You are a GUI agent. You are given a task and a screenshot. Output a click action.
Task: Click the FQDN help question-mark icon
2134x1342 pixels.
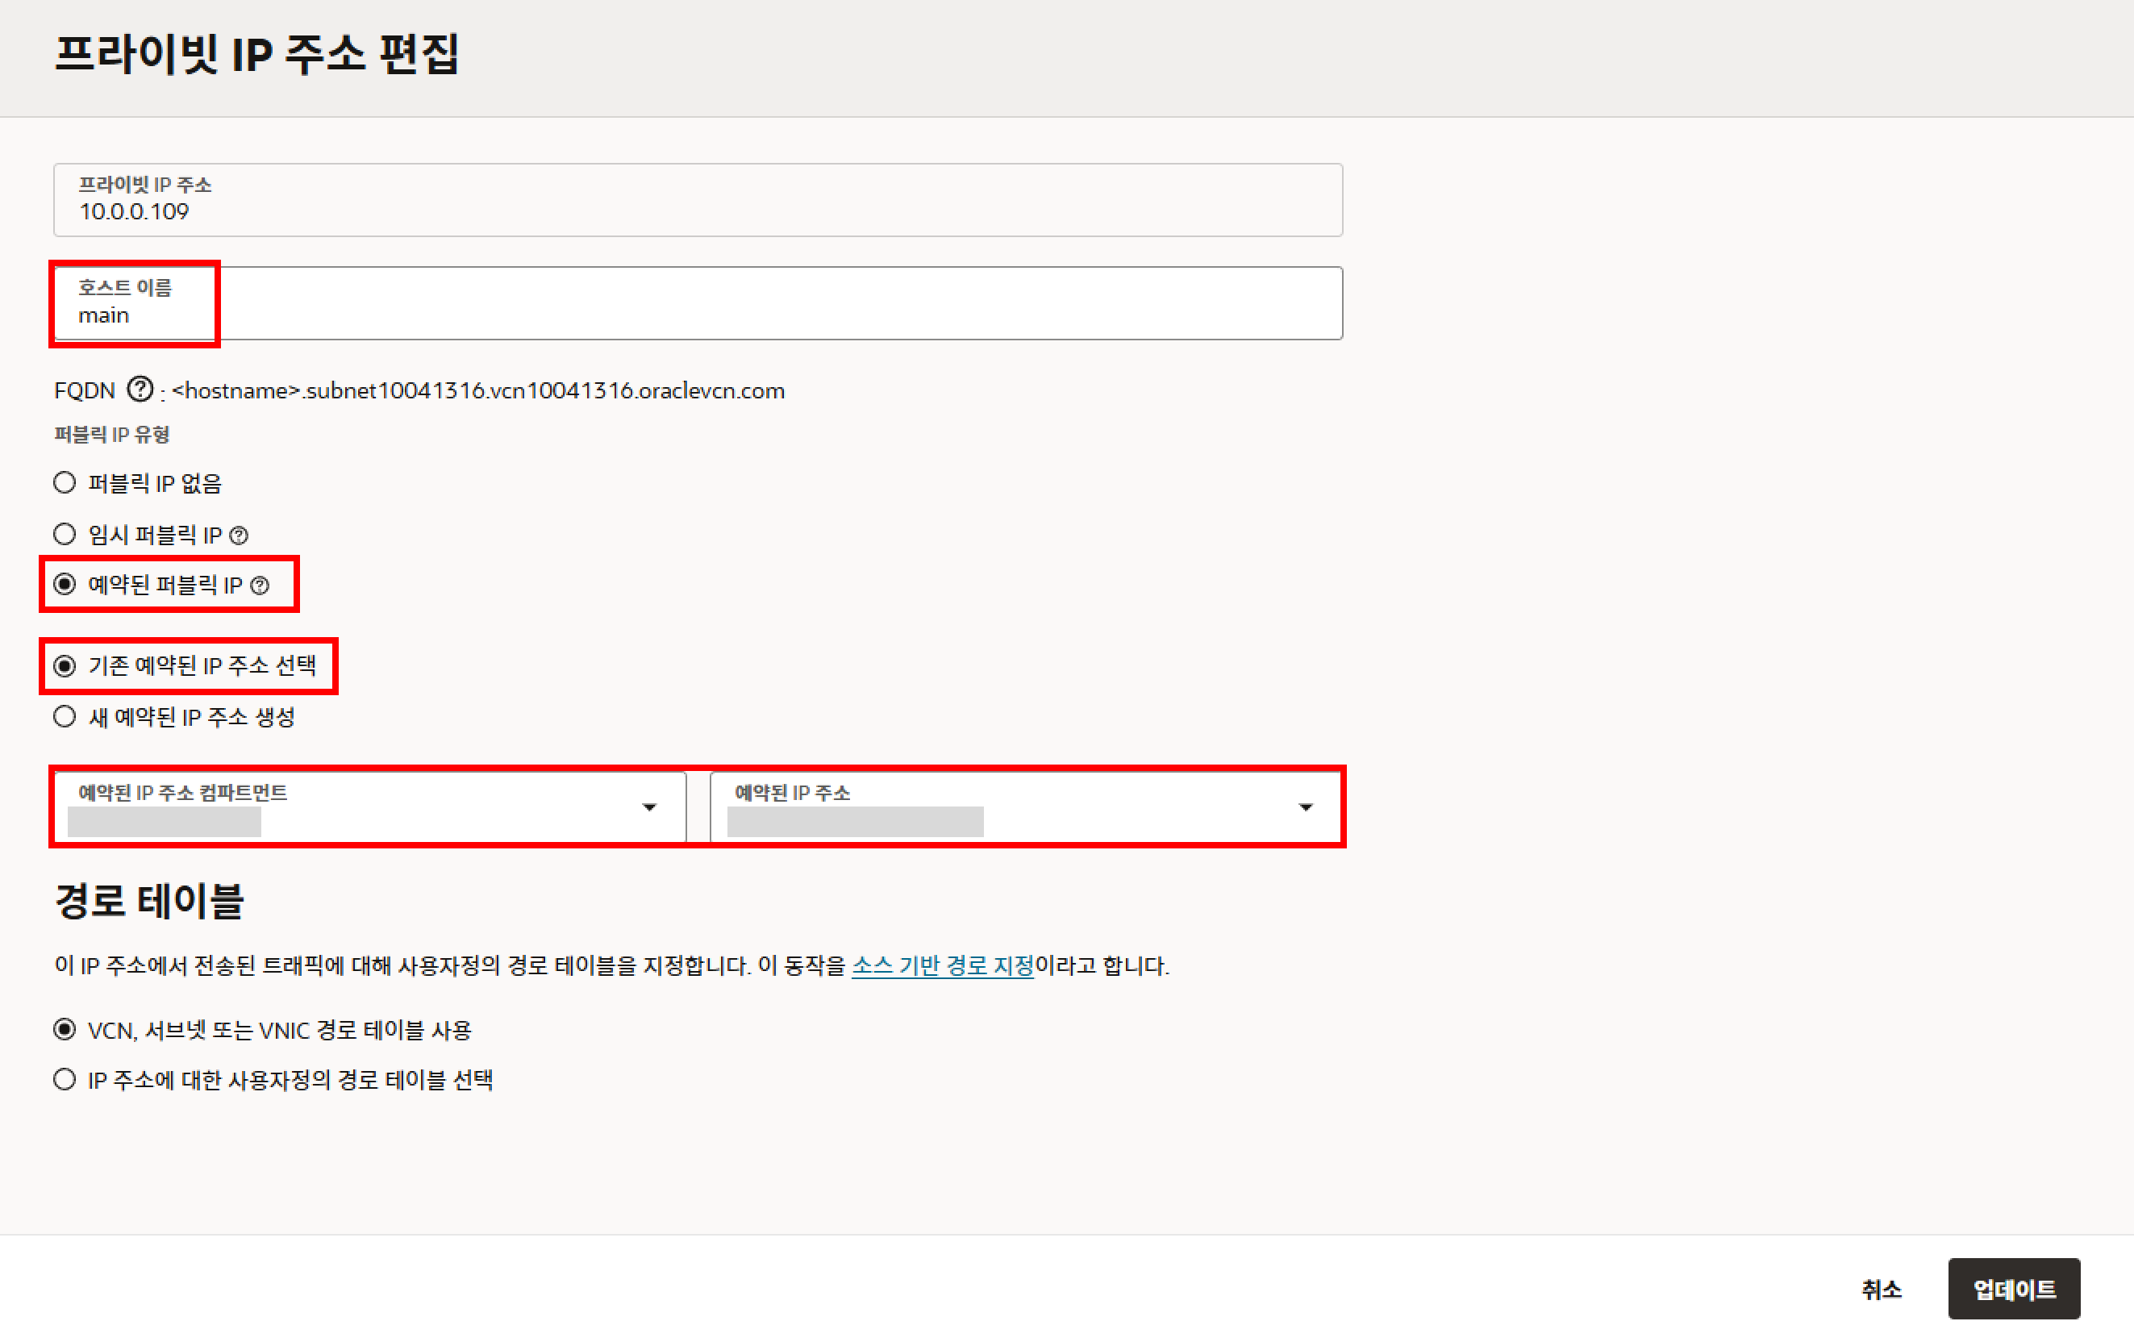[x=140, y=389]
